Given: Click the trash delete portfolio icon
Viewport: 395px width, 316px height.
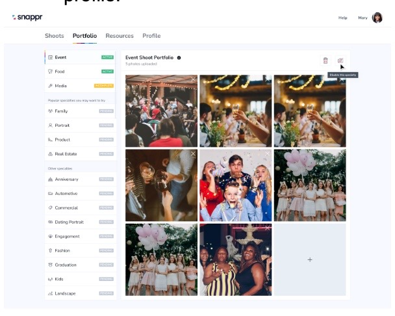Looking at the screenshot, I should (325, 60).
